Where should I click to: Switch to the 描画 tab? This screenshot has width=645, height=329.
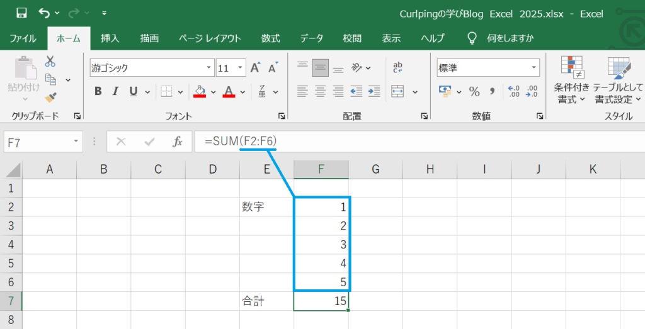(149, 38)
